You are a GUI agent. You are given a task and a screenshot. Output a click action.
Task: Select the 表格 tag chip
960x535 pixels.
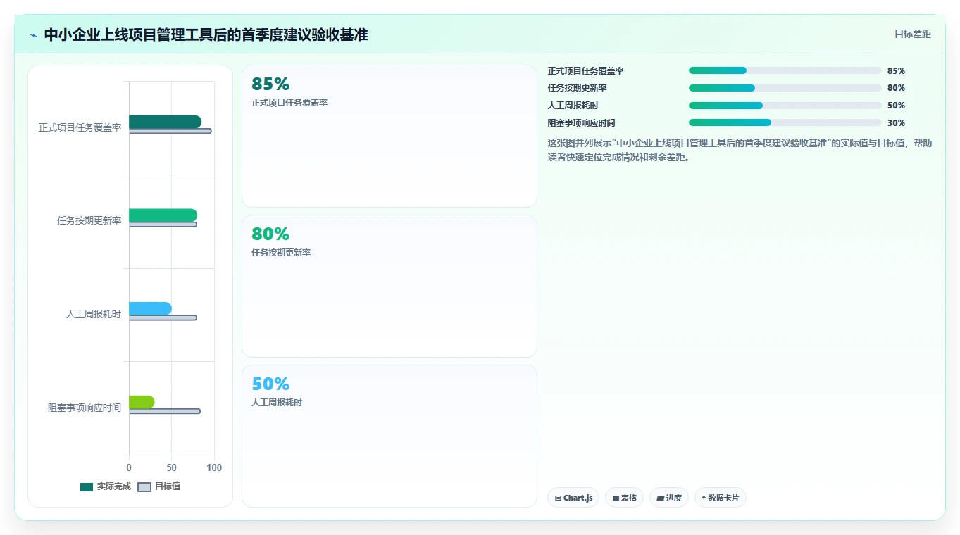[624, 498]
